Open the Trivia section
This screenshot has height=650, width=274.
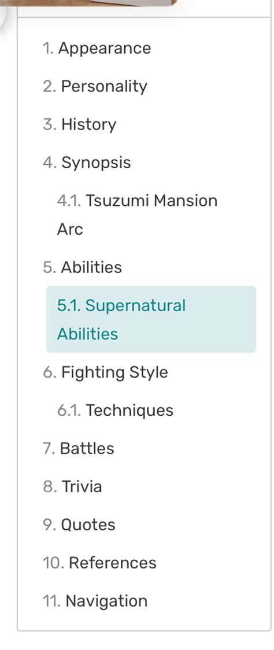click(x=72, y=486)
